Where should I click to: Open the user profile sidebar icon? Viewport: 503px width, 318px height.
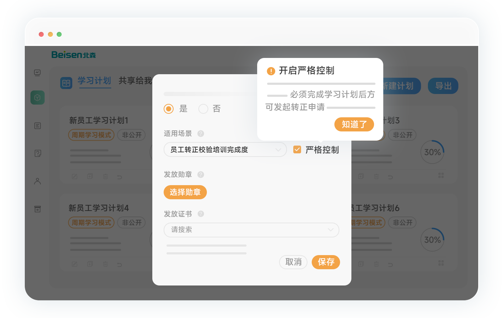click(x=38, y=181)
